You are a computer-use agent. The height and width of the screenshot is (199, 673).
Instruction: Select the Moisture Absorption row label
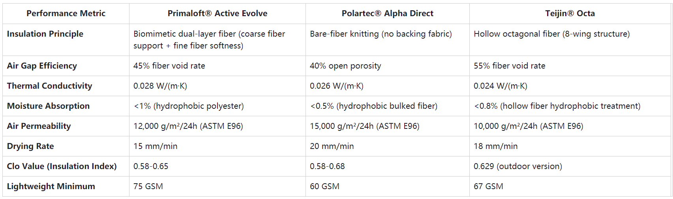pyautogui.click(x=48, y=106)
